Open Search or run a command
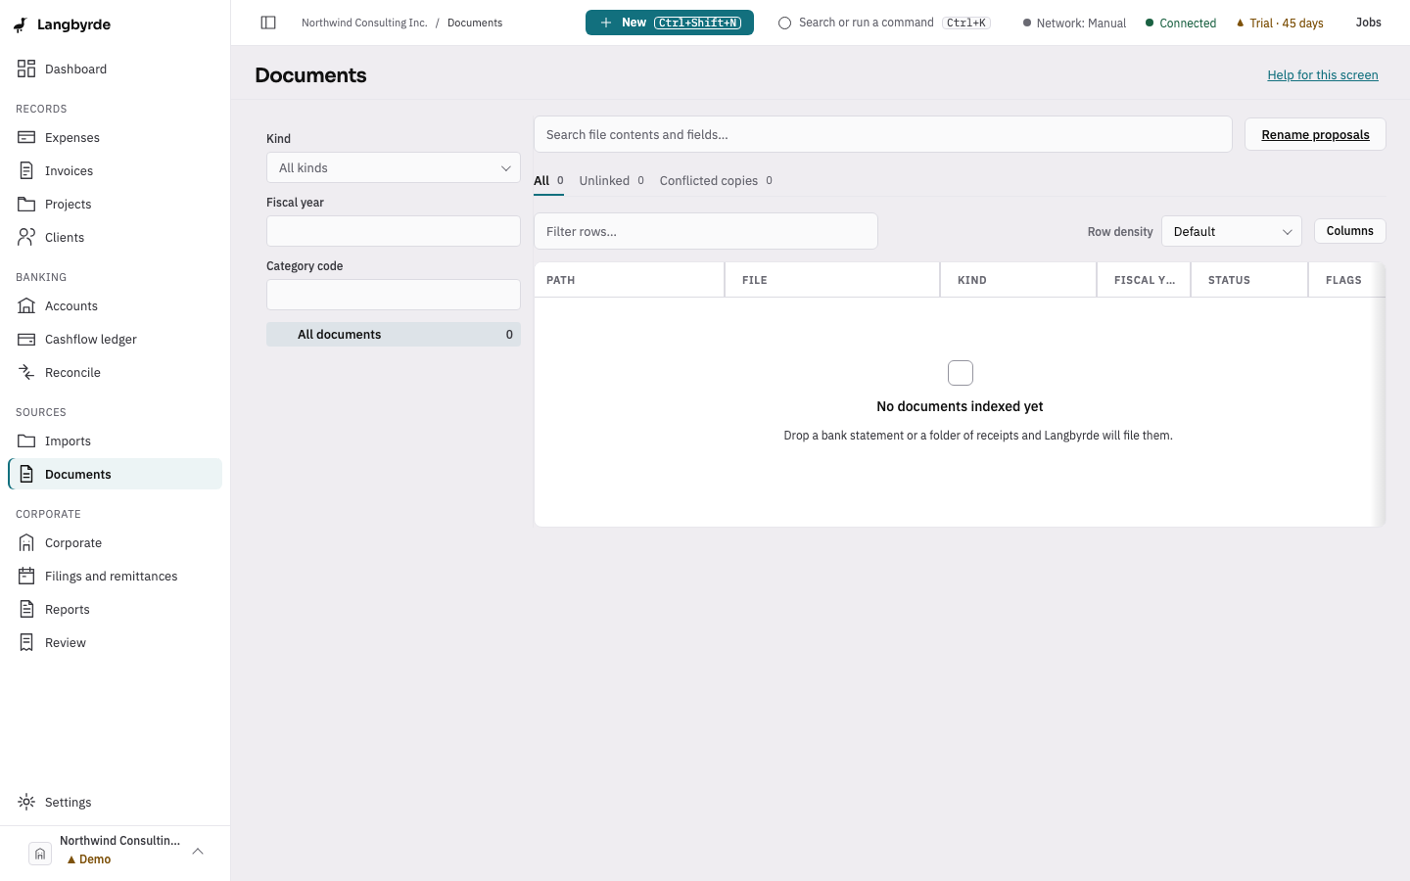The image size is (1410, 881). click(x=884, y=23)
